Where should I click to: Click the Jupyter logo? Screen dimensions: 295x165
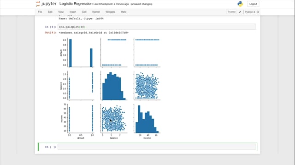[x=46, y=4]
